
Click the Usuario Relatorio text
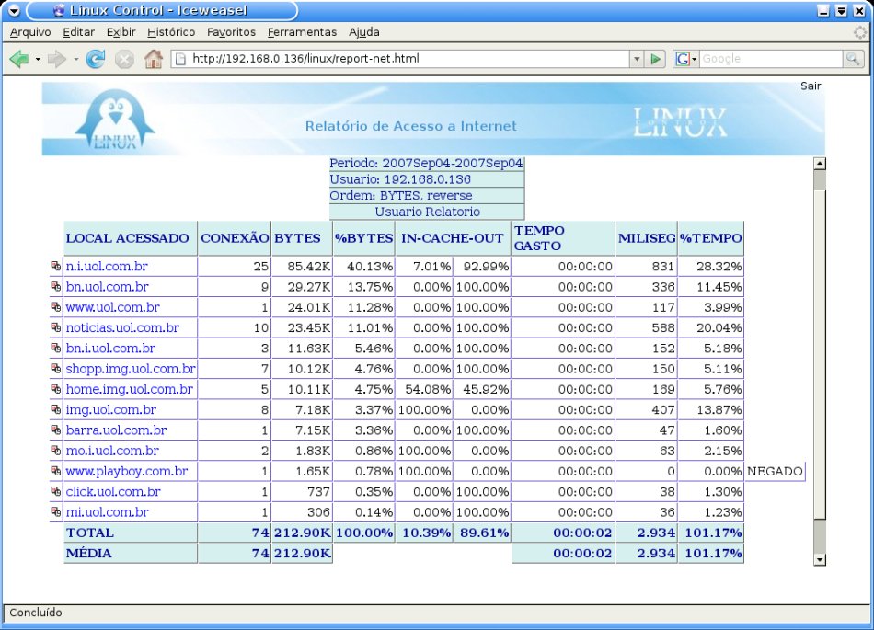427,212
